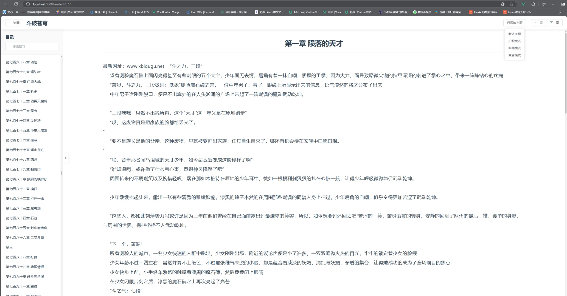Select 暗黑模式 from the theme menu
Viewport: 567px width, 296px height.
pos(515,48)
